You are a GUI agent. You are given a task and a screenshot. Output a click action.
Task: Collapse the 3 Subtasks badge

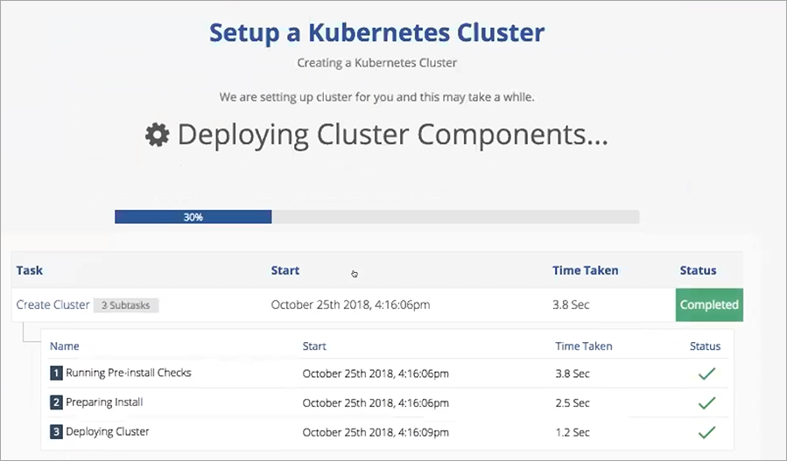(x=126, y=305)
